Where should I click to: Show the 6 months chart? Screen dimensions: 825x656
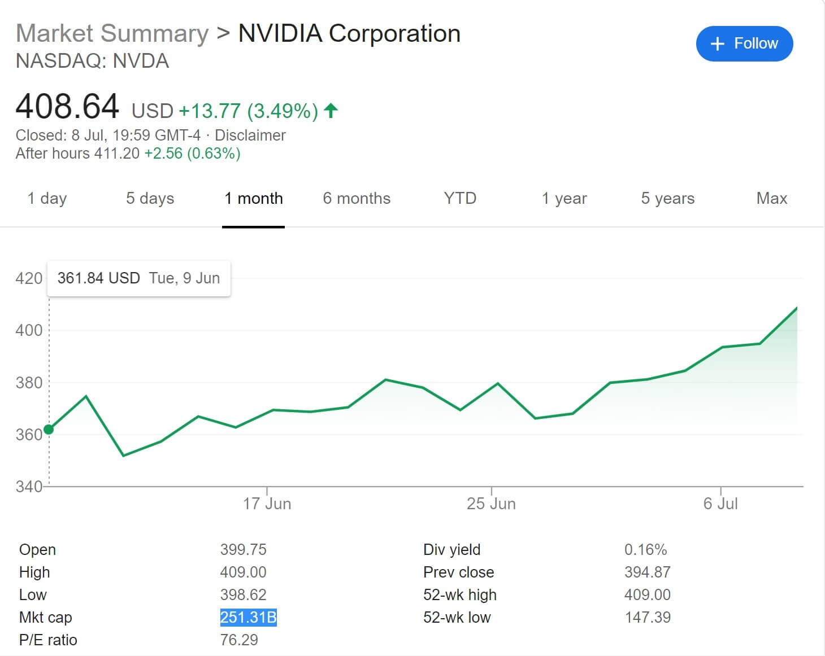pyautogui.click(x=357, y=198)
